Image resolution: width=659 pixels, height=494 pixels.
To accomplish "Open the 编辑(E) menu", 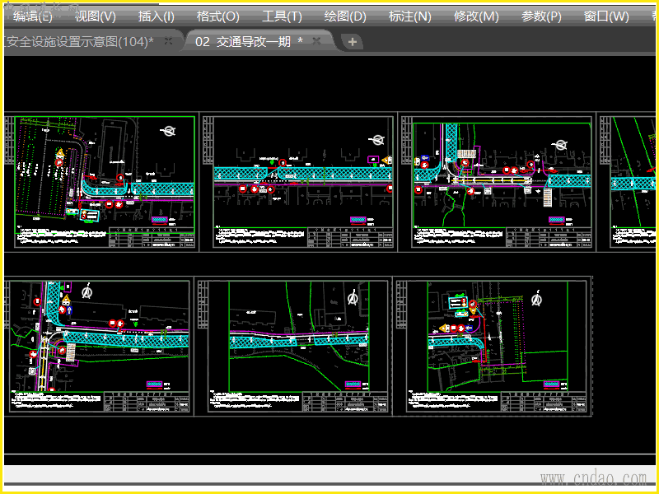I will pyautogui.click(x=32, y=16).
